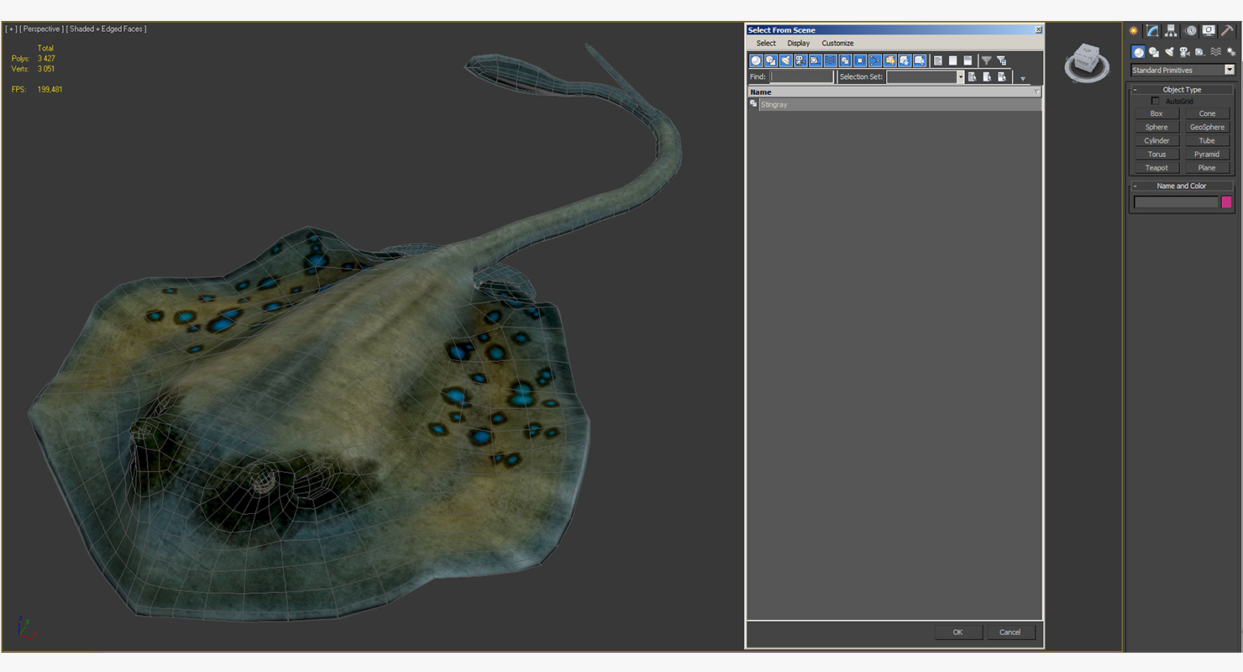Viewport: 1243px width, 672px height.
Task: Click the Pyramid primitive button
Action: pyautogui.click(x=1207, y=154)
